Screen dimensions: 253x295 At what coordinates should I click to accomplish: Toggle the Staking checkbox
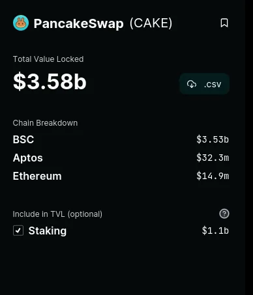point(18,231)
